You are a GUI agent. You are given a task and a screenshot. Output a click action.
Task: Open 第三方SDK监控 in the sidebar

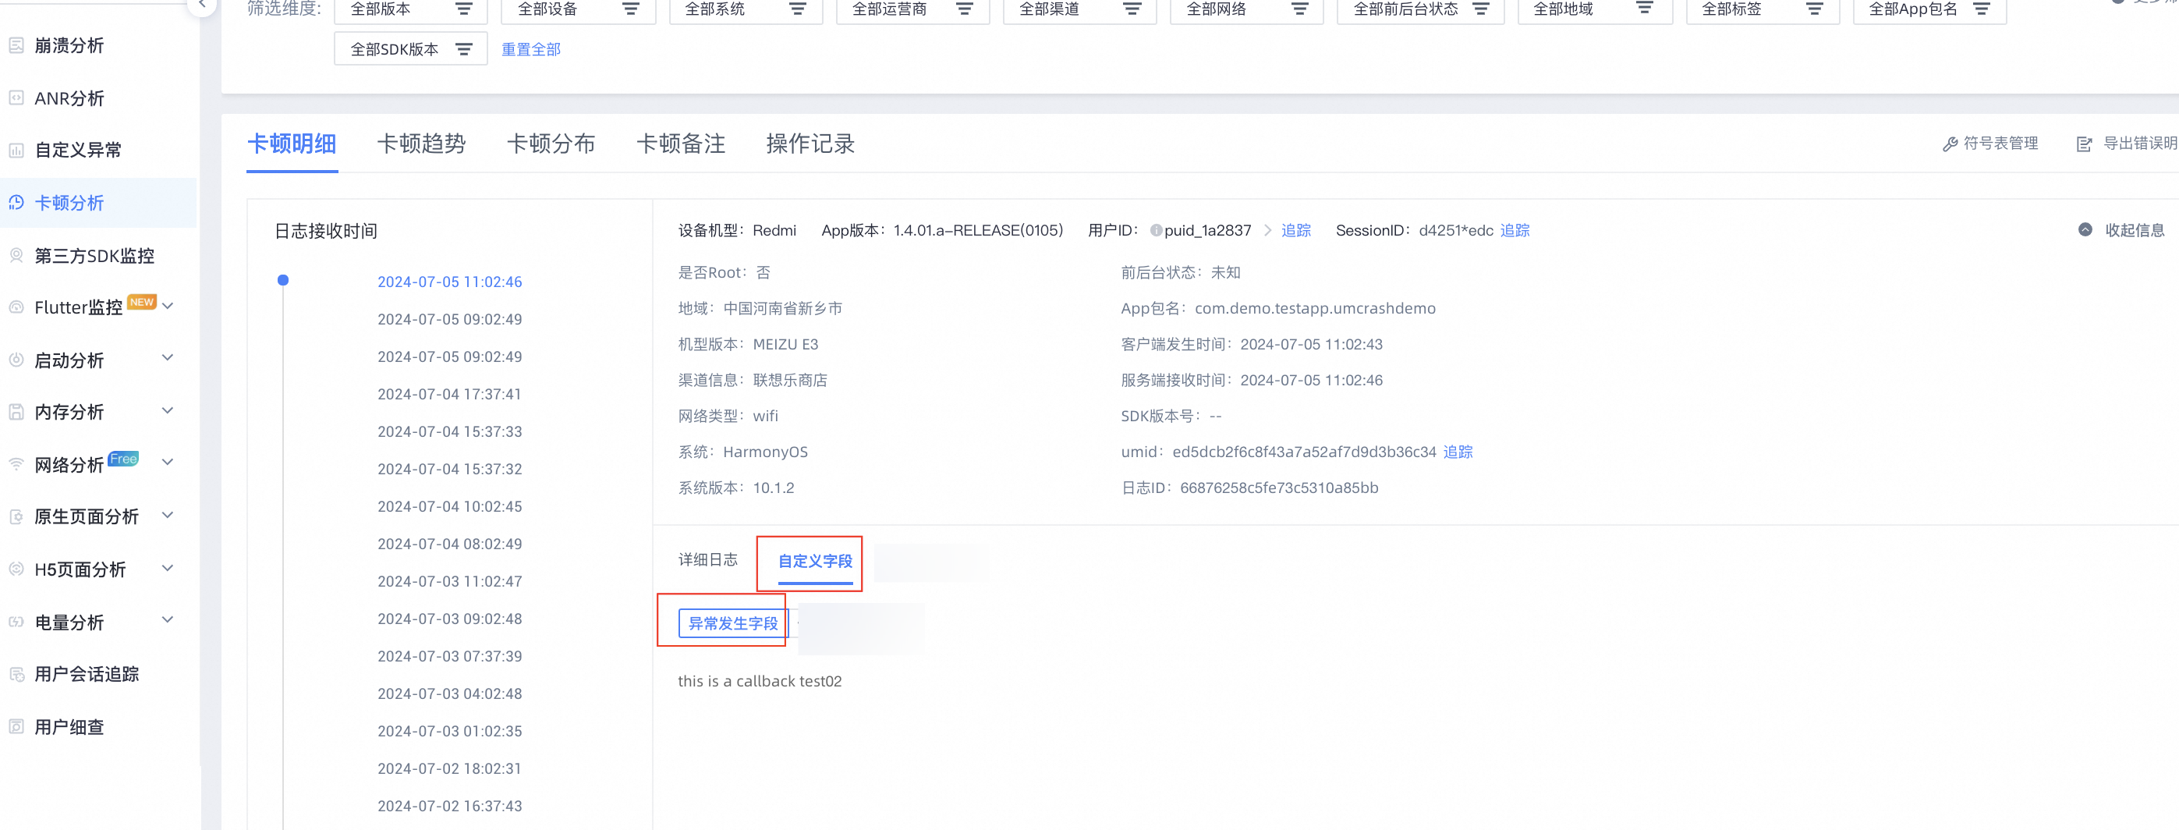94,256
